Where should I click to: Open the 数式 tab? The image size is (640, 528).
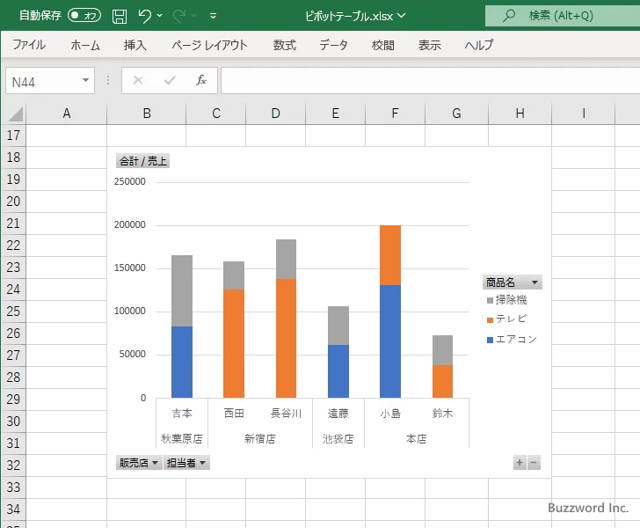pos(285,45)
